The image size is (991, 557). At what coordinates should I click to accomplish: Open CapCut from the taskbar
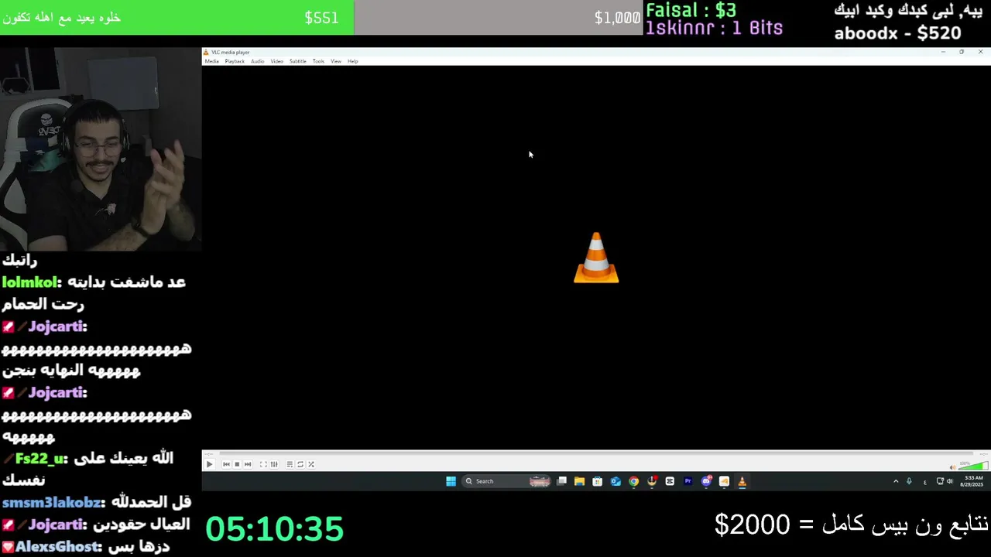click(670, 481)
